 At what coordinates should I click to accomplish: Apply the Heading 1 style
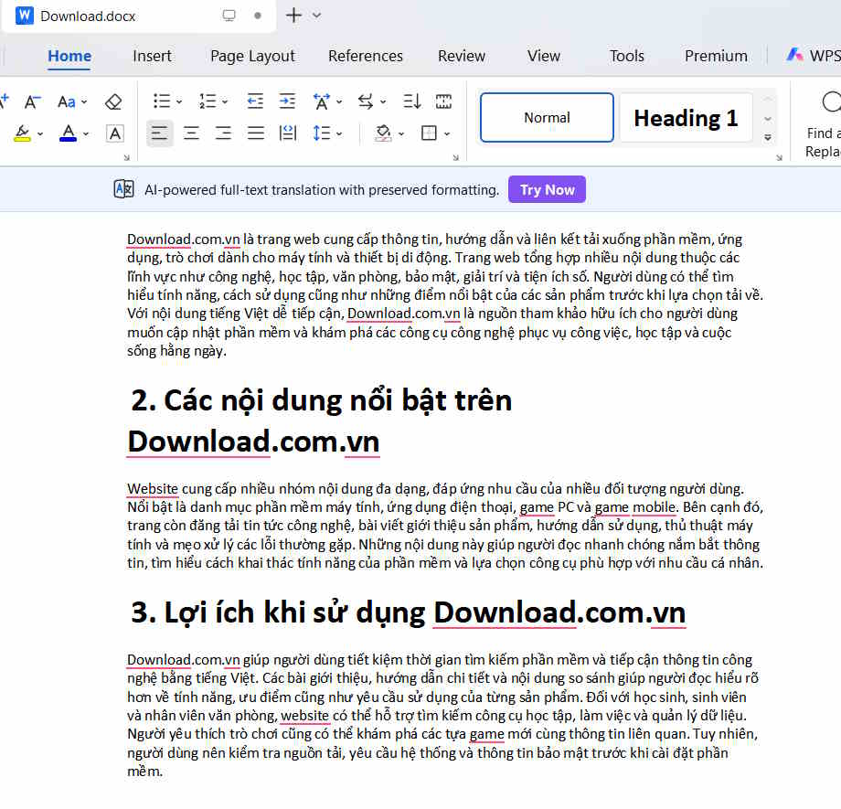click(x=686, y=118)
